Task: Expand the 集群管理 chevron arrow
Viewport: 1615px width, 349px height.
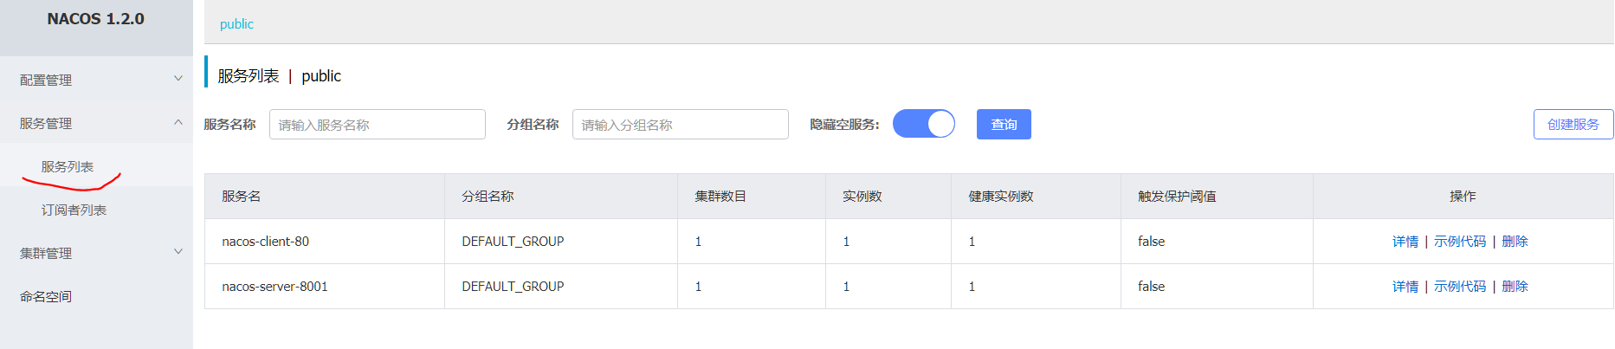Action: click(178, 252)
